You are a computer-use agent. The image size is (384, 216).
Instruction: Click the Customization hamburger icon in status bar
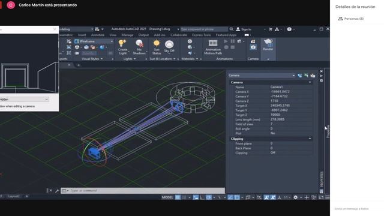328,197
